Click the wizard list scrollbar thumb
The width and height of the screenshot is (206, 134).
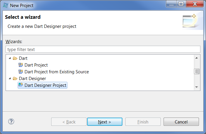(197, 72)
